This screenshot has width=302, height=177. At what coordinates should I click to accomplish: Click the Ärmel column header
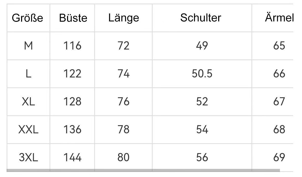coord(279,18)
